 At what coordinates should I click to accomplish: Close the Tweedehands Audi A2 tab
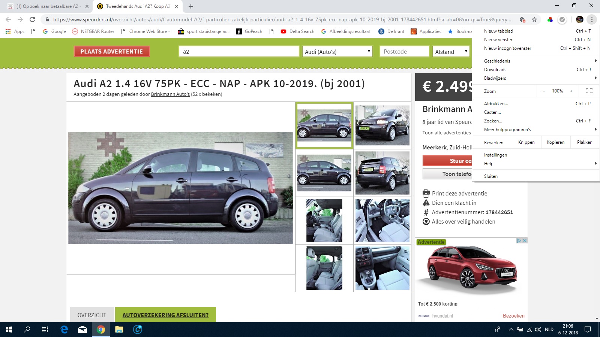[177, 6]
